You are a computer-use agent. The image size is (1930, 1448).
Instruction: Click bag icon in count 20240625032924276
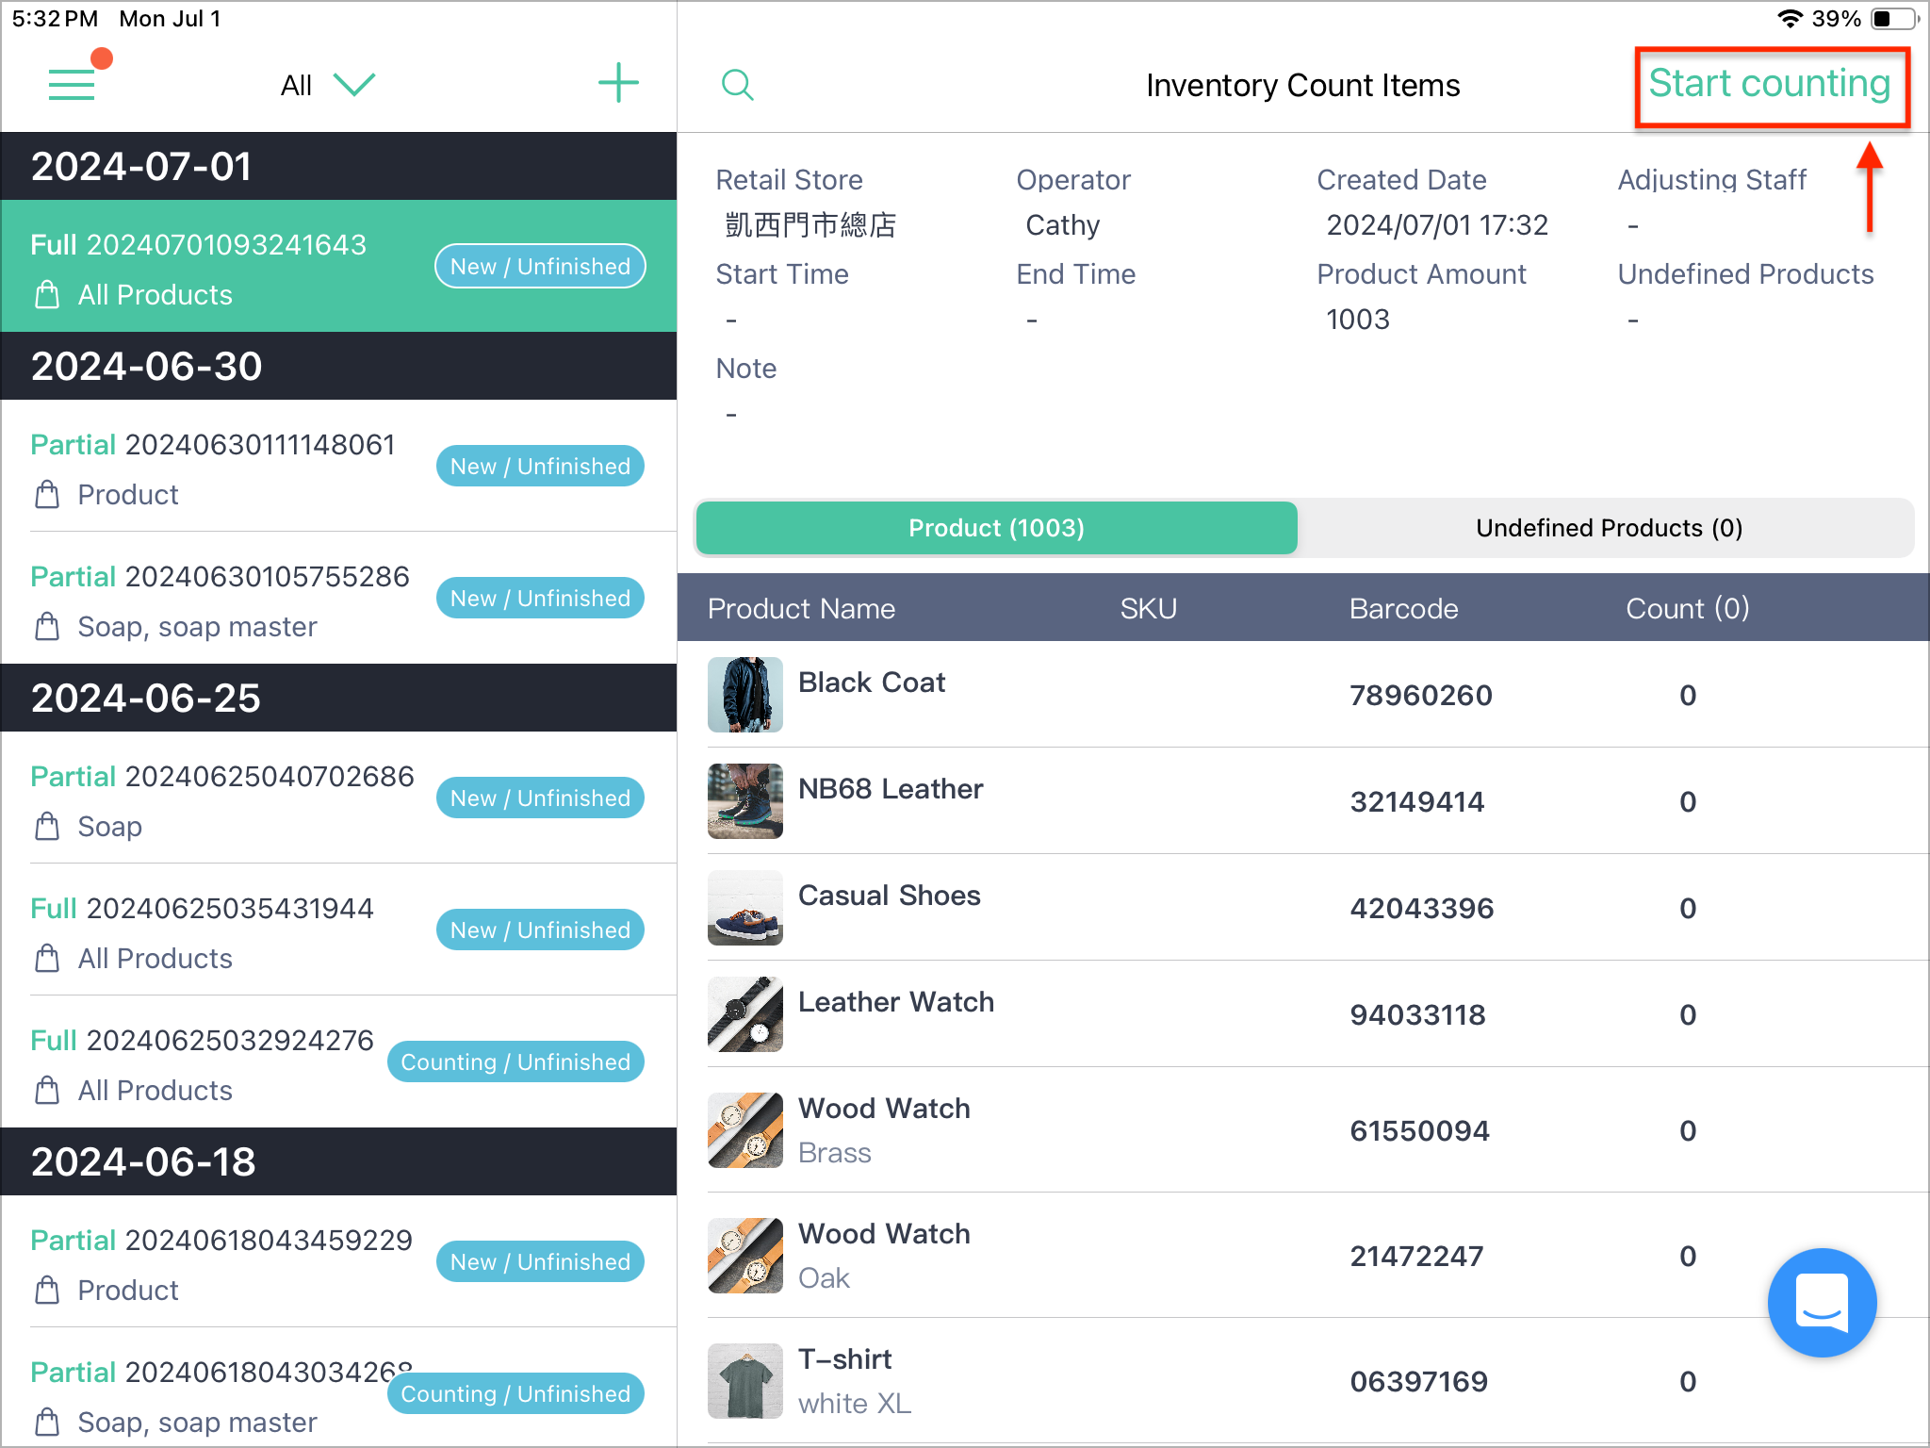tap(46, 1091)
